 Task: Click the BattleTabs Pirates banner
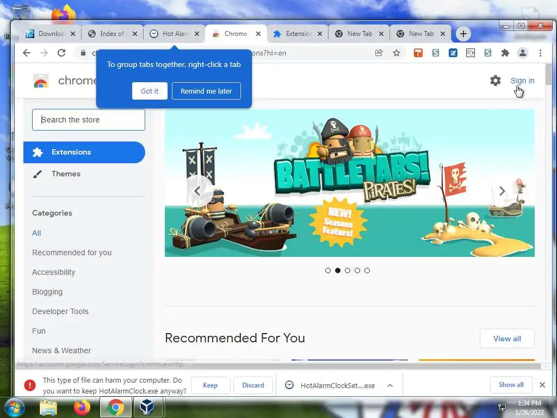tap(350, 183)
